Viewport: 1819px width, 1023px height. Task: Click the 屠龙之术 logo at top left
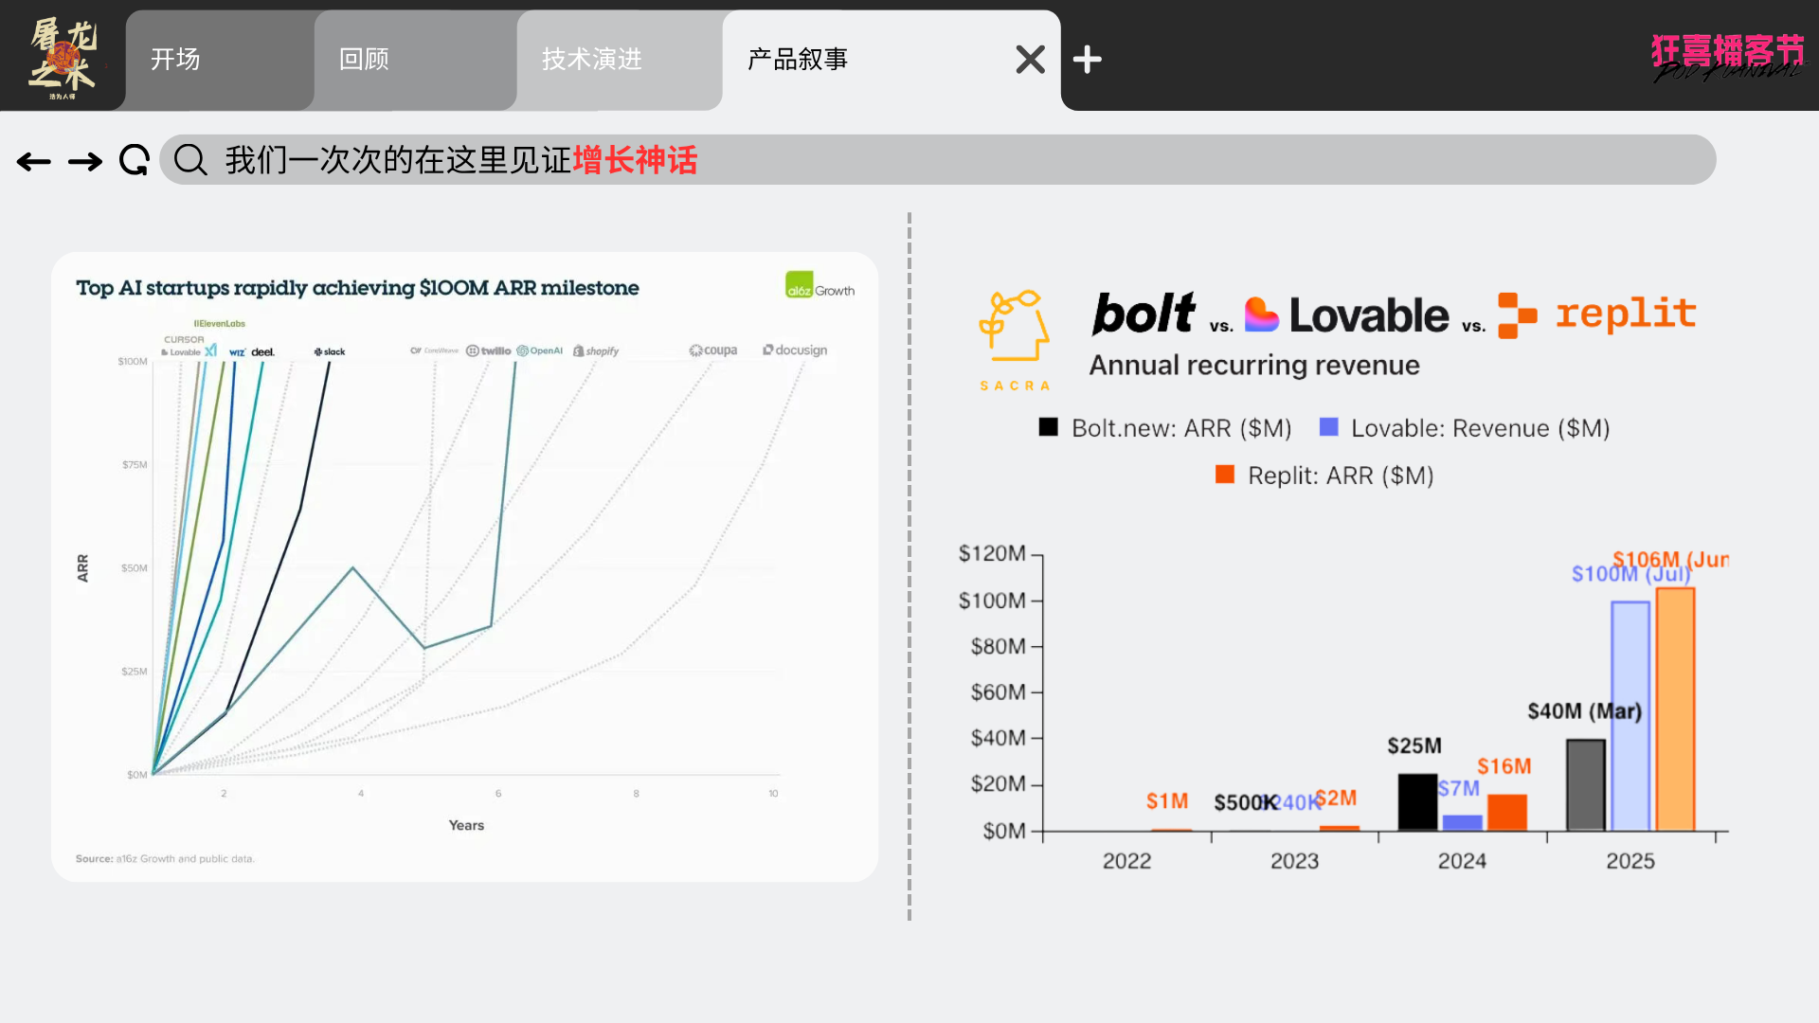pyautogui.click(x=63, y=57)
